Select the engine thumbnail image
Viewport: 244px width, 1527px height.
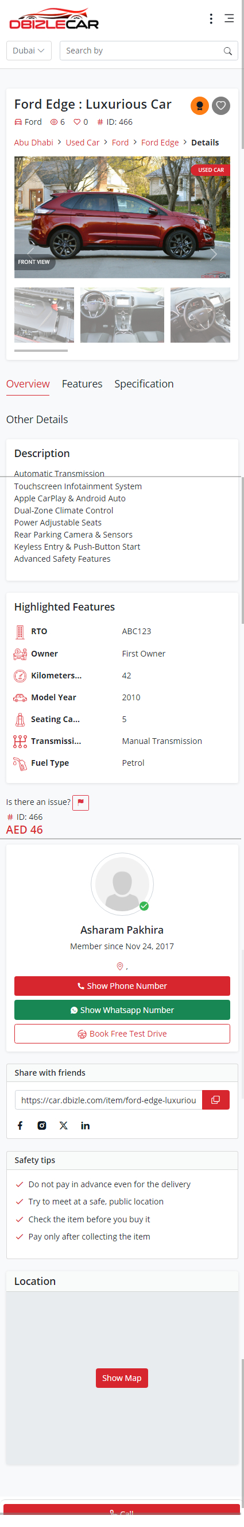click(44, 314)
